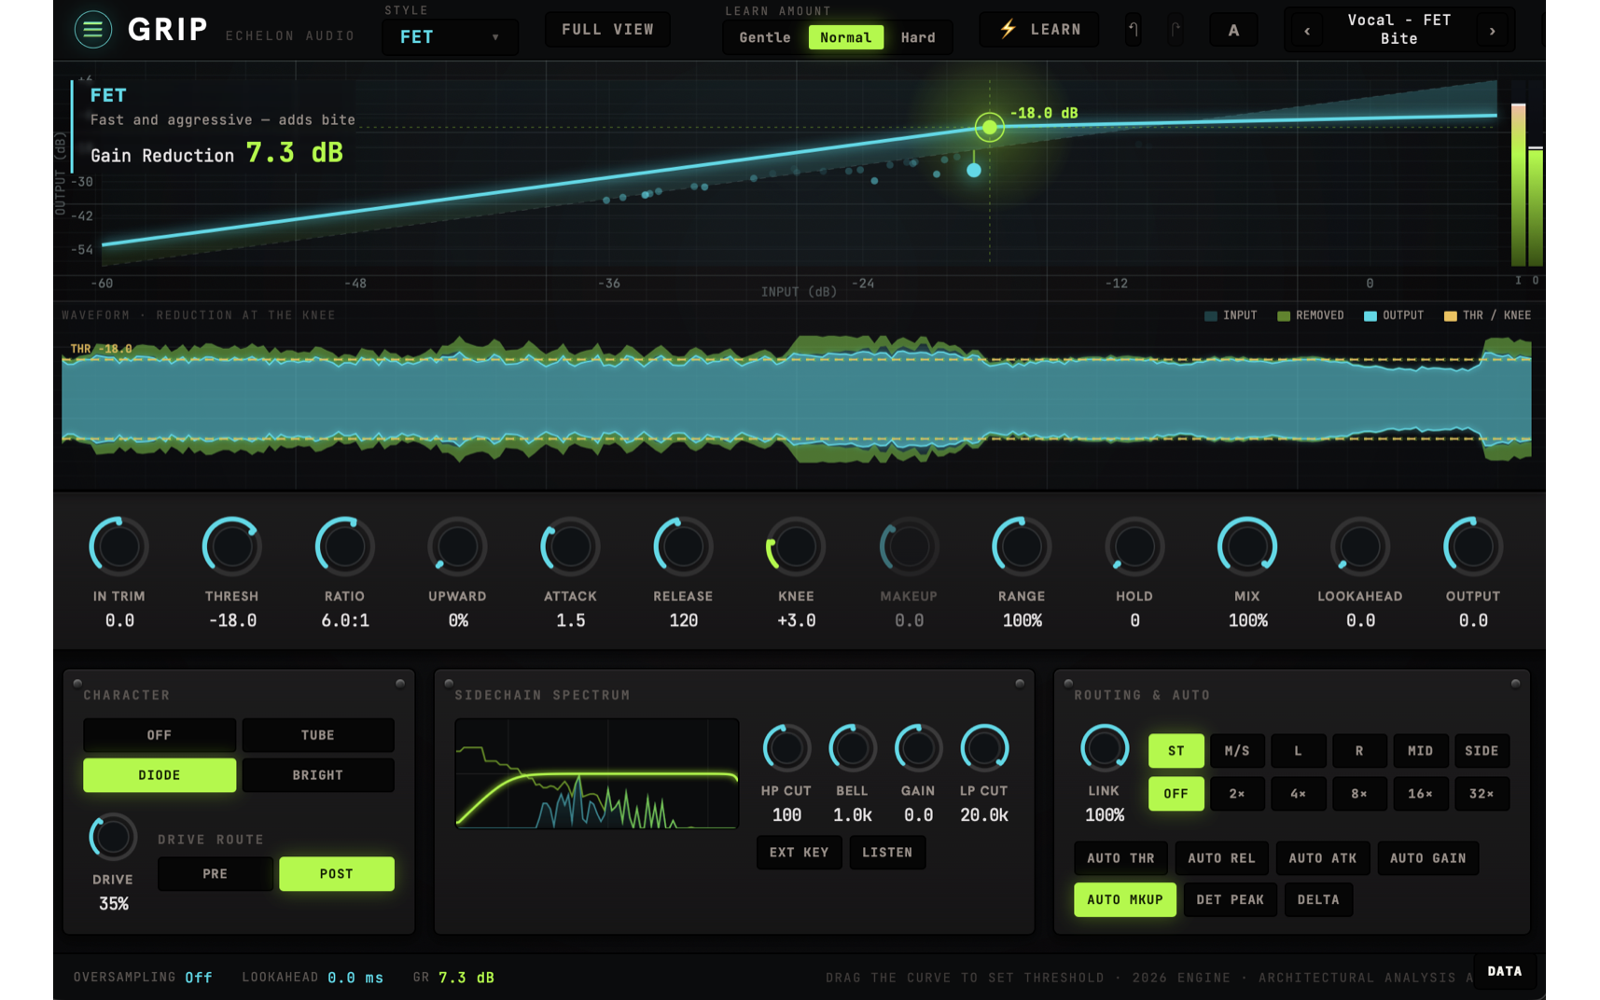Toggle AUTO THR
Viewport: 1600px width, 1000px height.
point(1120,858)
